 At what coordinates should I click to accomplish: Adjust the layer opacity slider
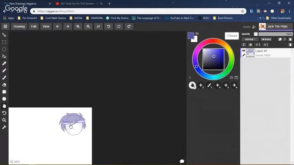coord(276,34)
